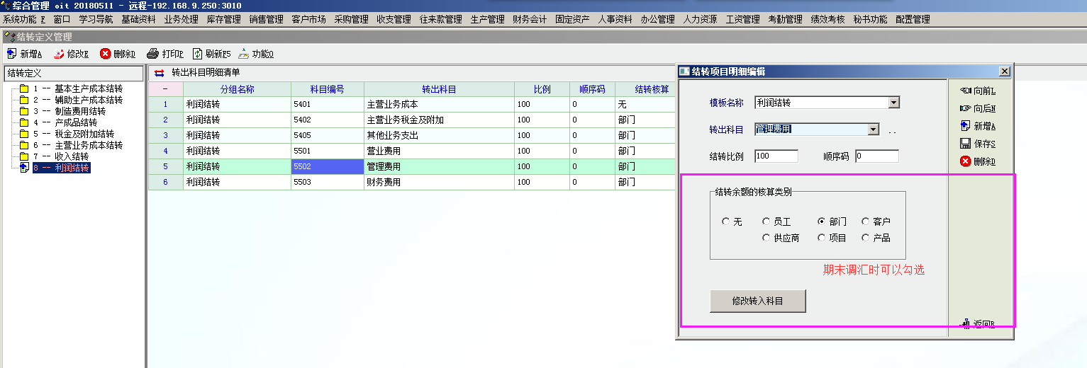Open the 库存管理 menu

click(x=223, y=20)
